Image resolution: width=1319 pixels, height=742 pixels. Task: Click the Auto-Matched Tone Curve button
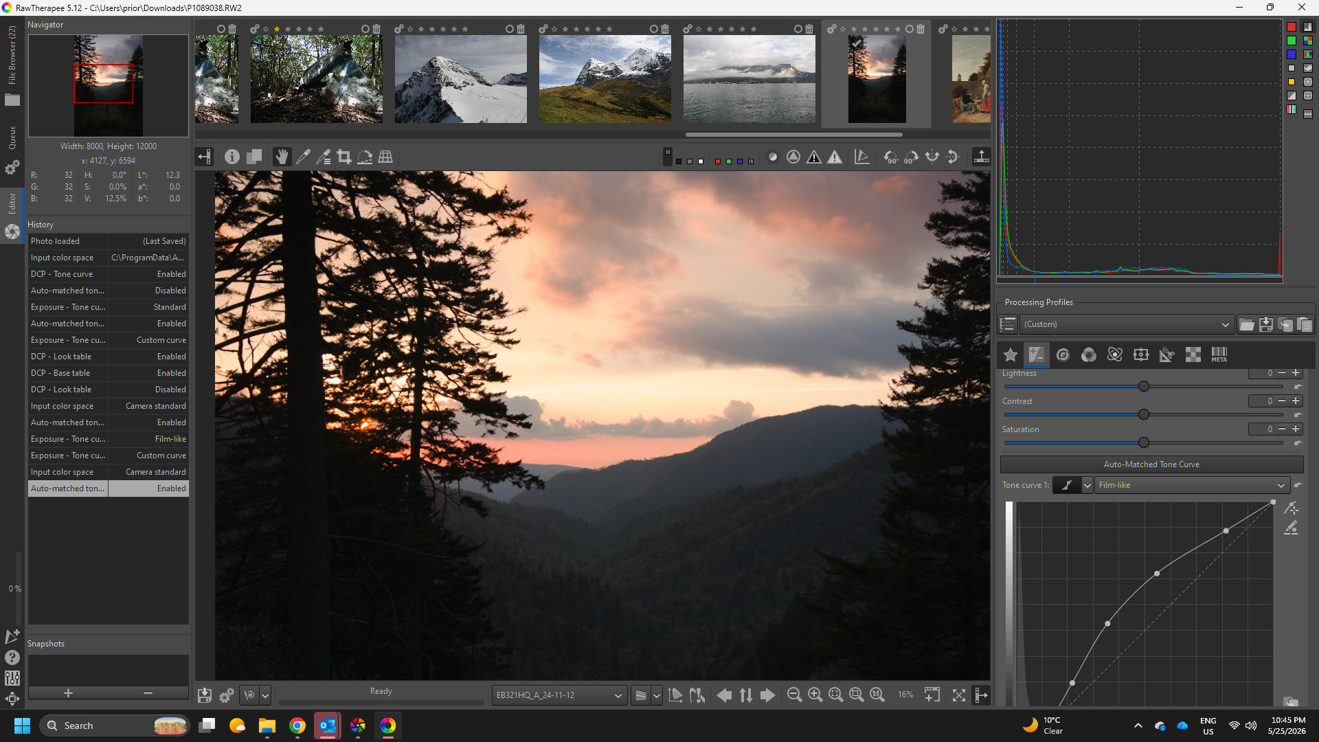pyautogui.click(x=1151, y=464)
